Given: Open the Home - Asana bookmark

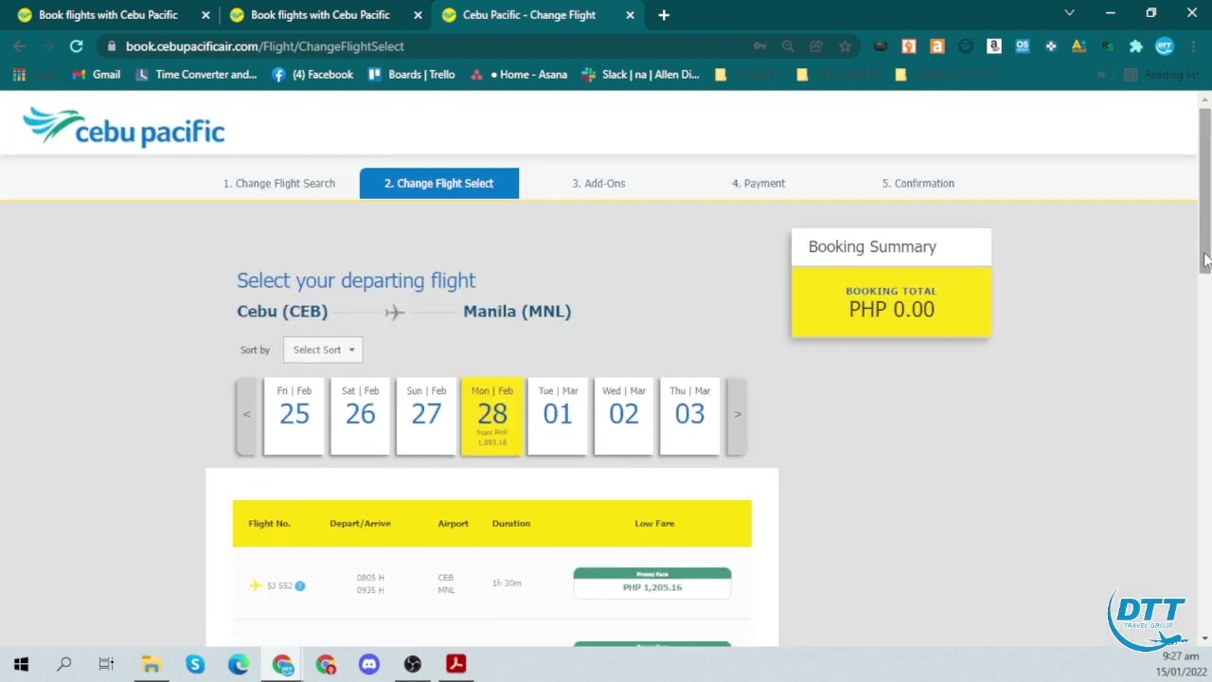Looking at the screenshot, I should click(519, 74).
